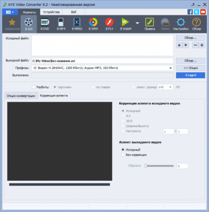Screen dimensions: 209x212
Task: Click the Выполнено progress bar
Action: (x=102, y=75)
